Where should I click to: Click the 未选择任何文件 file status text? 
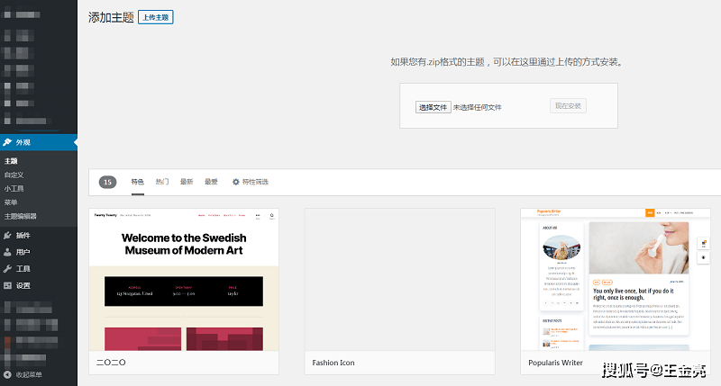(478, 107)
